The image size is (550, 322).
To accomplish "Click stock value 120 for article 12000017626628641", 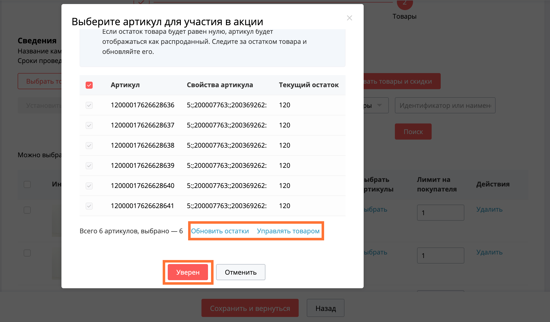I will tap(285, 206).
